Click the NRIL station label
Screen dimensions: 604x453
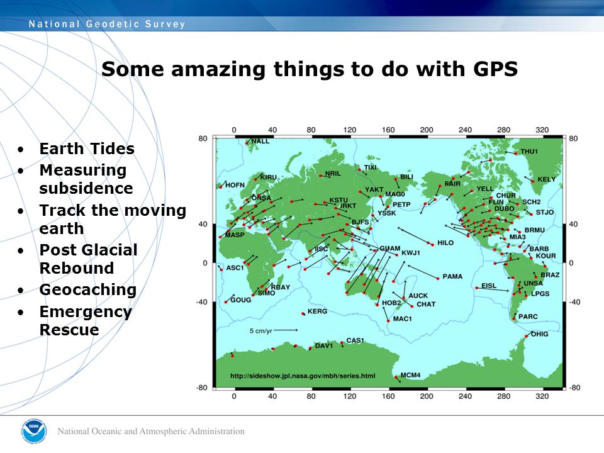(x=333, y=174)
